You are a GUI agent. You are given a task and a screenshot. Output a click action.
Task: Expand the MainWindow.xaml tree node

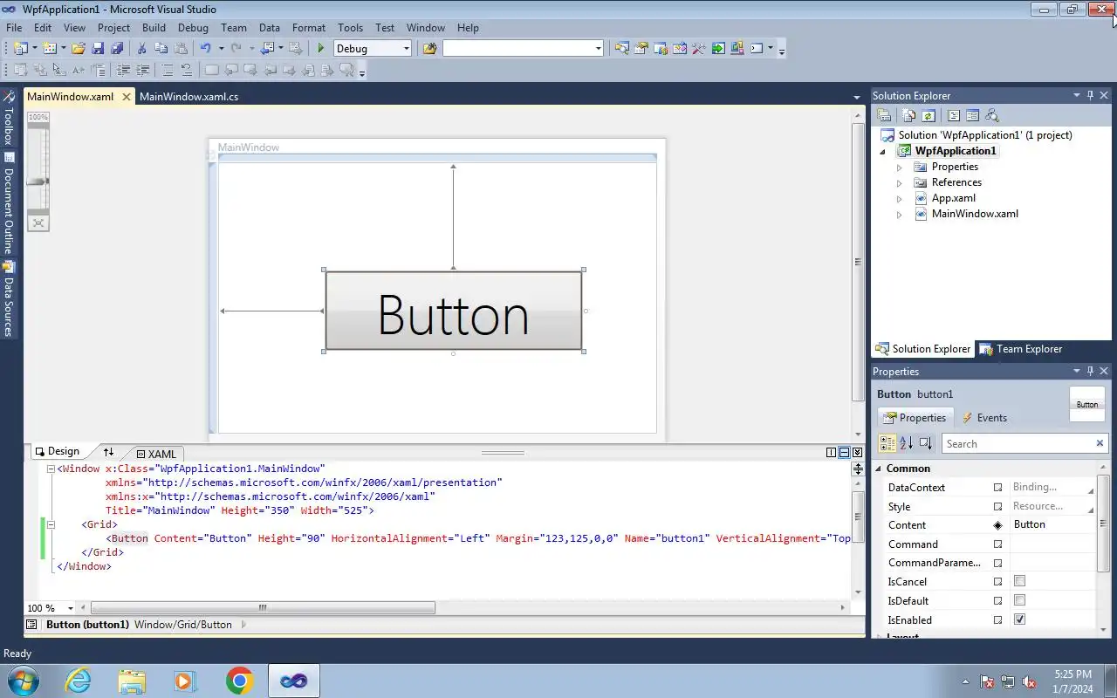(900, 214)
